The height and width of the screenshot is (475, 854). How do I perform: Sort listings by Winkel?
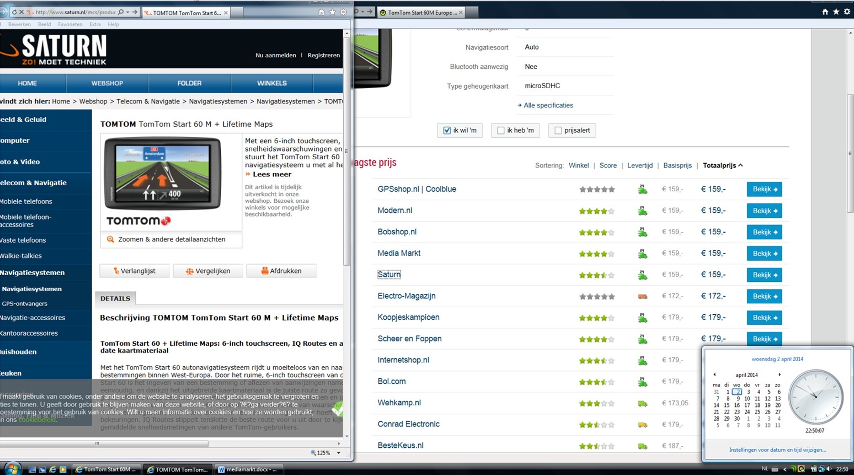[578, 165]
